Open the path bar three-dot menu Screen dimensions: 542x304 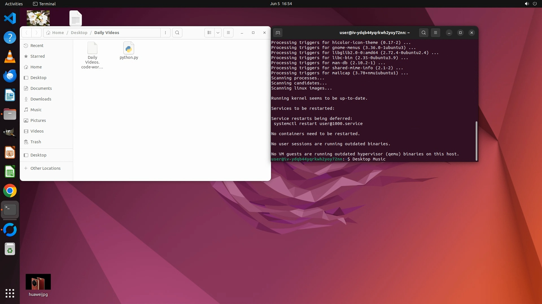tap(165, 33)
